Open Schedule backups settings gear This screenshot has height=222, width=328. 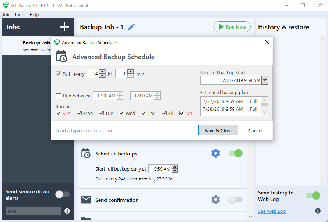tap(216, 154)
